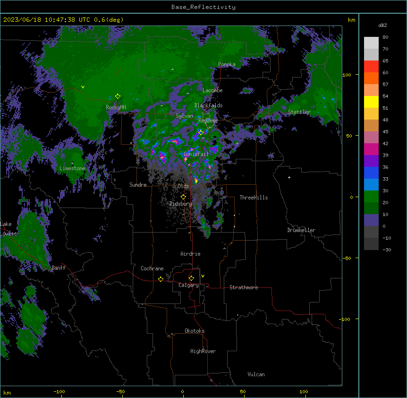Click the Limestone label
Viewport: 407px width, 398px height.
72,168
